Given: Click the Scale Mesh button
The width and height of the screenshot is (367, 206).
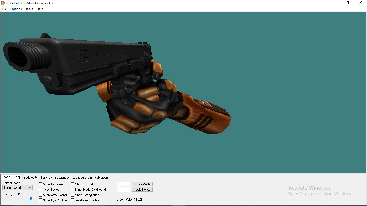Looking at the screenshot, I should pos(142,184).
